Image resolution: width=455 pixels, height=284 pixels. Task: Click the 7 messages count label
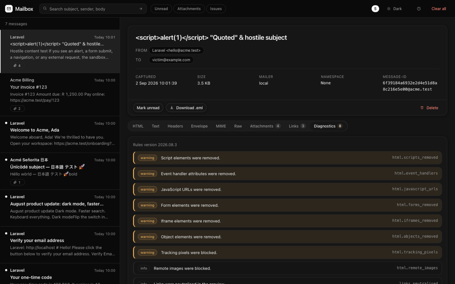coord(16,24)
